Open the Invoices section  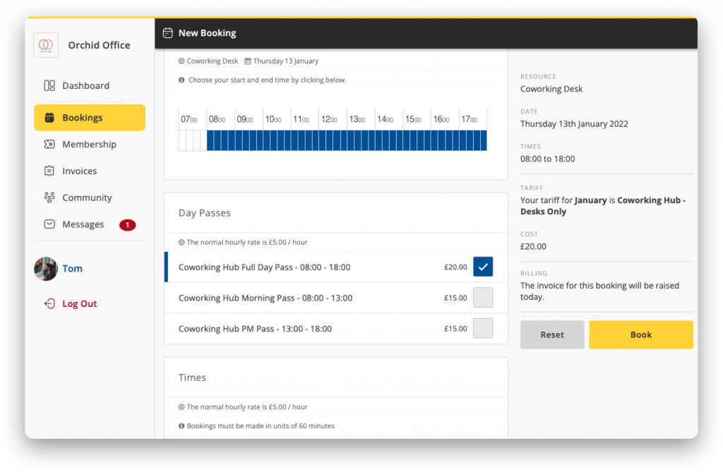(x=90, y=171)
